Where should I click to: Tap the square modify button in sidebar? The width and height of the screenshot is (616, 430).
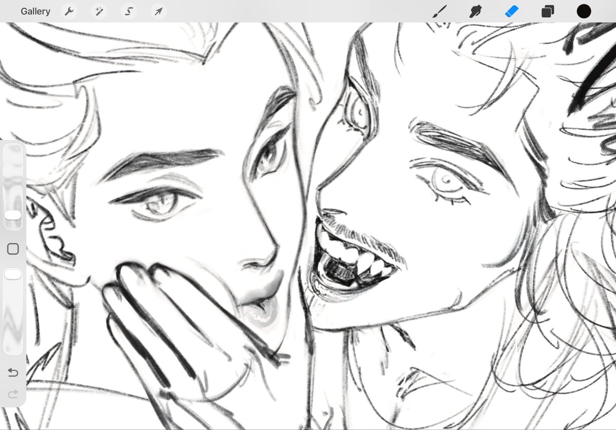pyautogui.click(x=13, y=249)
